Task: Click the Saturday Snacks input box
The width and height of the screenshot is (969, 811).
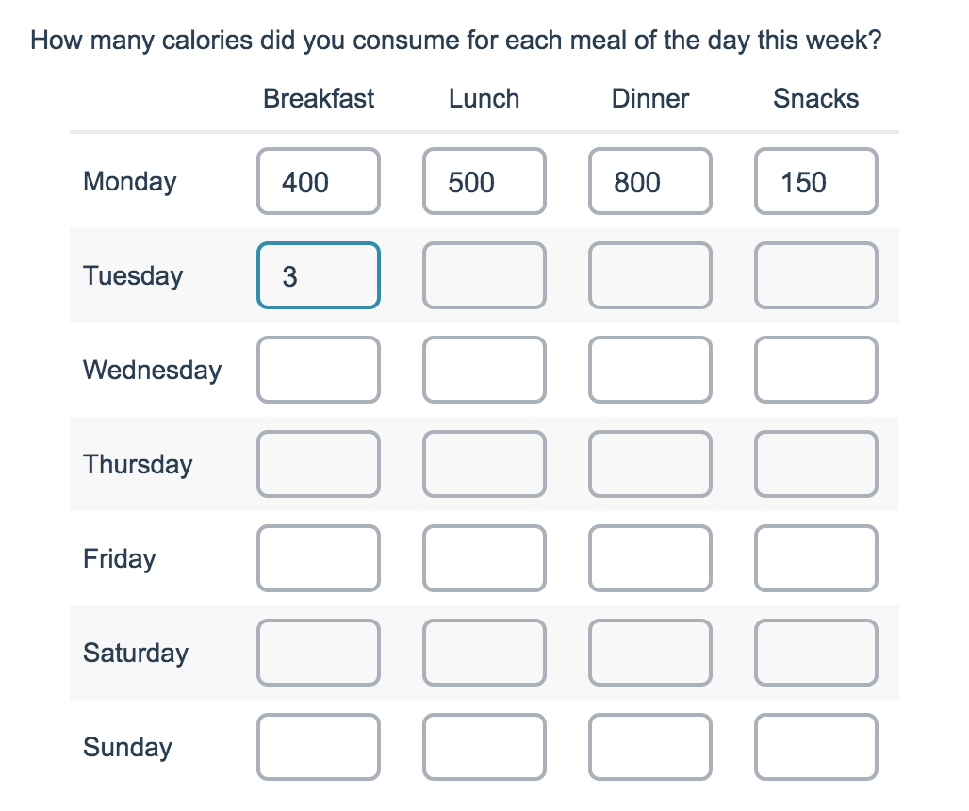Action: 815,653
